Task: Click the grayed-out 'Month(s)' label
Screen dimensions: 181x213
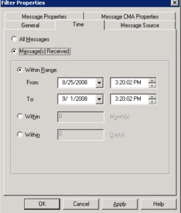Action: click(x=120, y=117)
